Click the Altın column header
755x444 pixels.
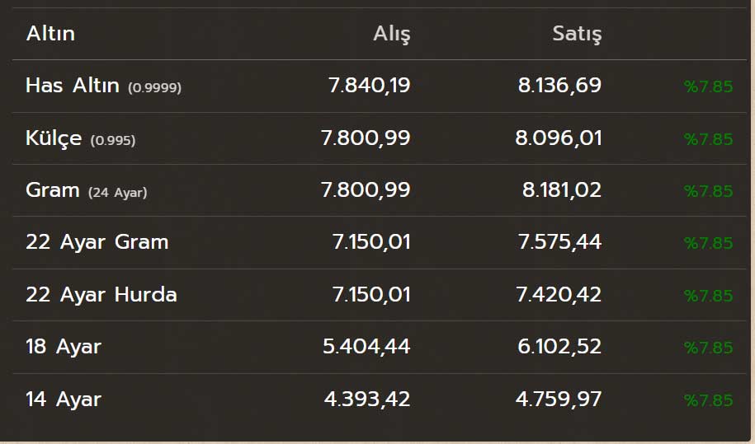coord(50,34)
